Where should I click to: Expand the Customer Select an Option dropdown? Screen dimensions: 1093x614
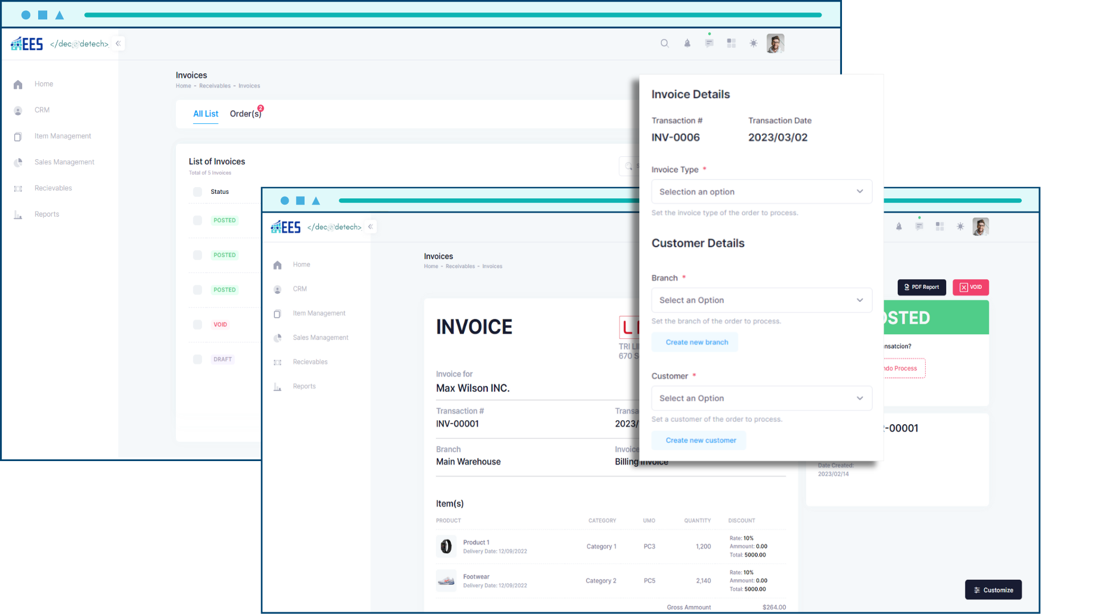click(x=761, y=399)
